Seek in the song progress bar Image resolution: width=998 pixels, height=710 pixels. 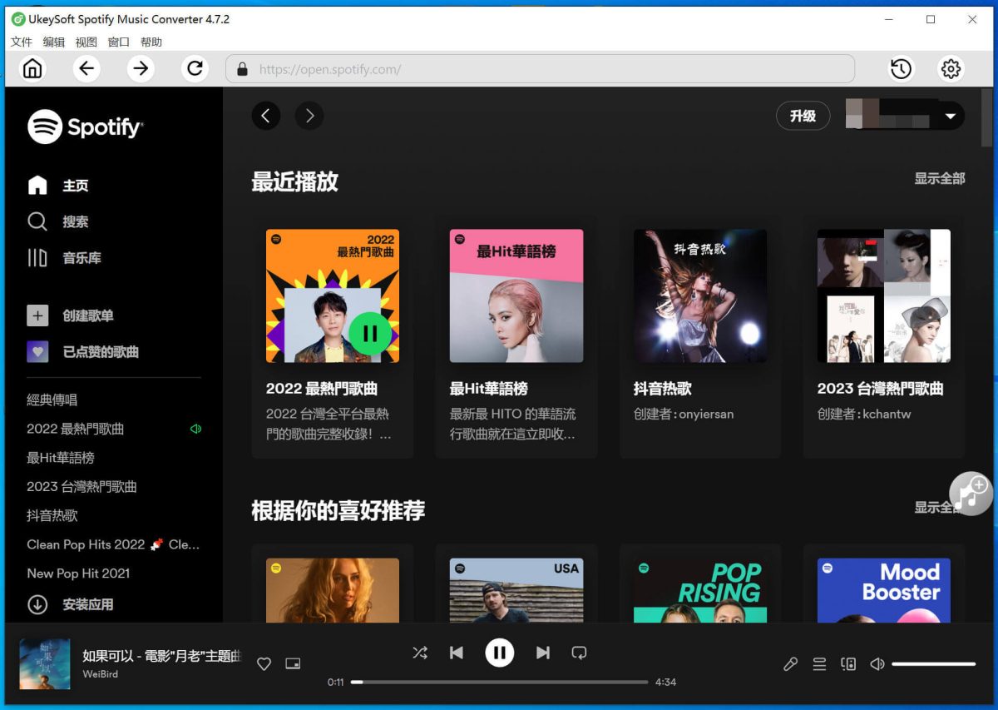pyautogui.click(x=499, y=682)
